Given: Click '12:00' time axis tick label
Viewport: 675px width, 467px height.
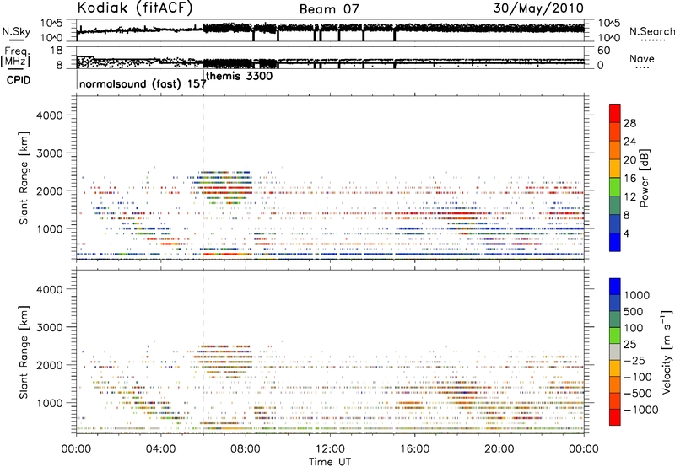Looking at the screenshot, I should [x=330, y=449].
